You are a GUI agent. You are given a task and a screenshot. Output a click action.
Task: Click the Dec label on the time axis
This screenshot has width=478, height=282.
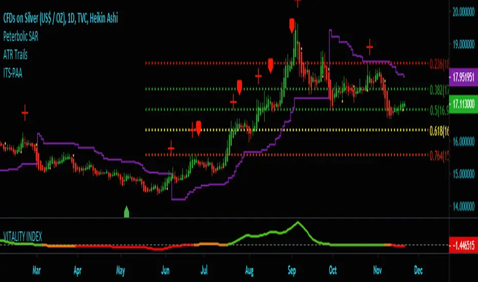pos(419,270)
